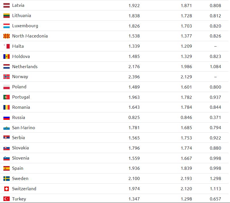Screen dimensions: 230x203
Task: Click the Spain flag icon
Action: coord(7,168)
